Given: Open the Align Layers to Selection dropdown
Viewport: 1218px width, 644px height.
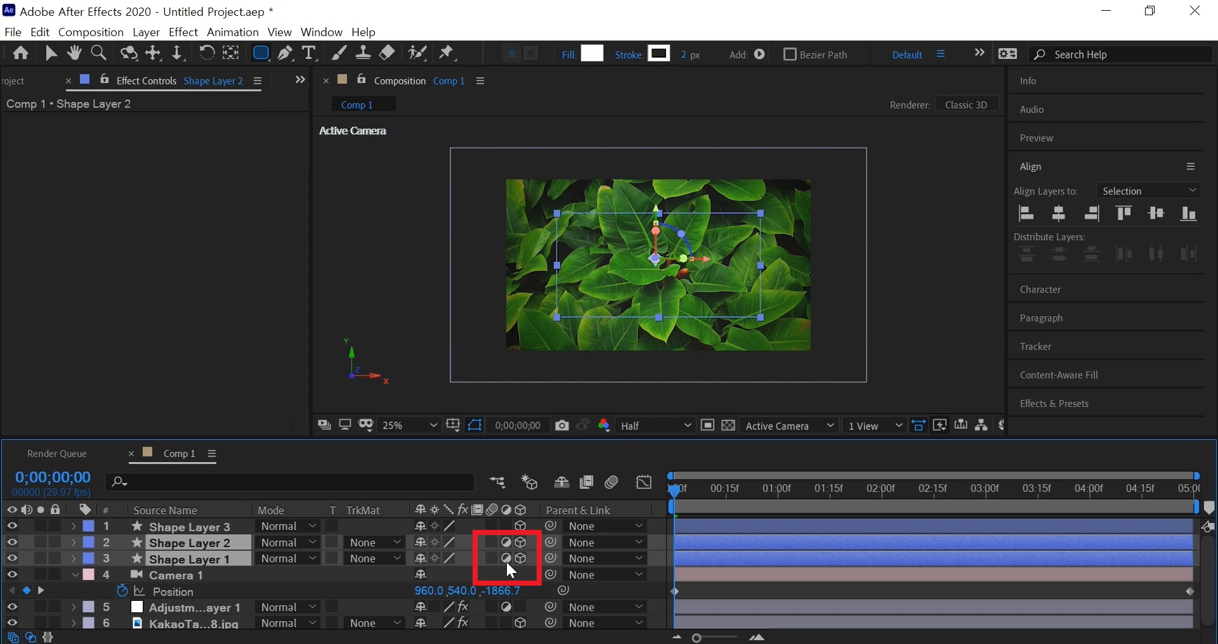Looking at the screenshot, I should point(1149,191).
